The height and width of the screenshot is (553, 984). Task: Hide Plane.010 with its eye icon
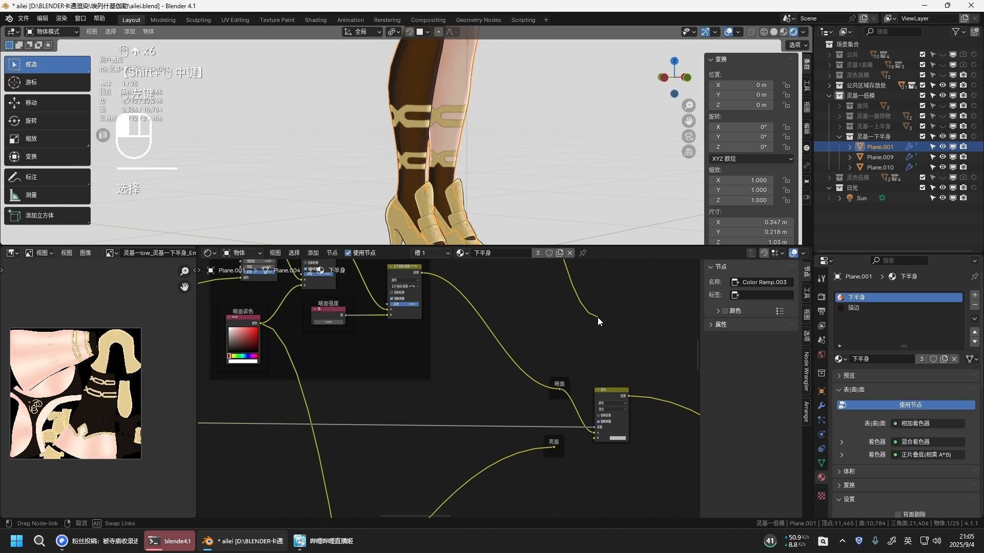coord(942,167)
